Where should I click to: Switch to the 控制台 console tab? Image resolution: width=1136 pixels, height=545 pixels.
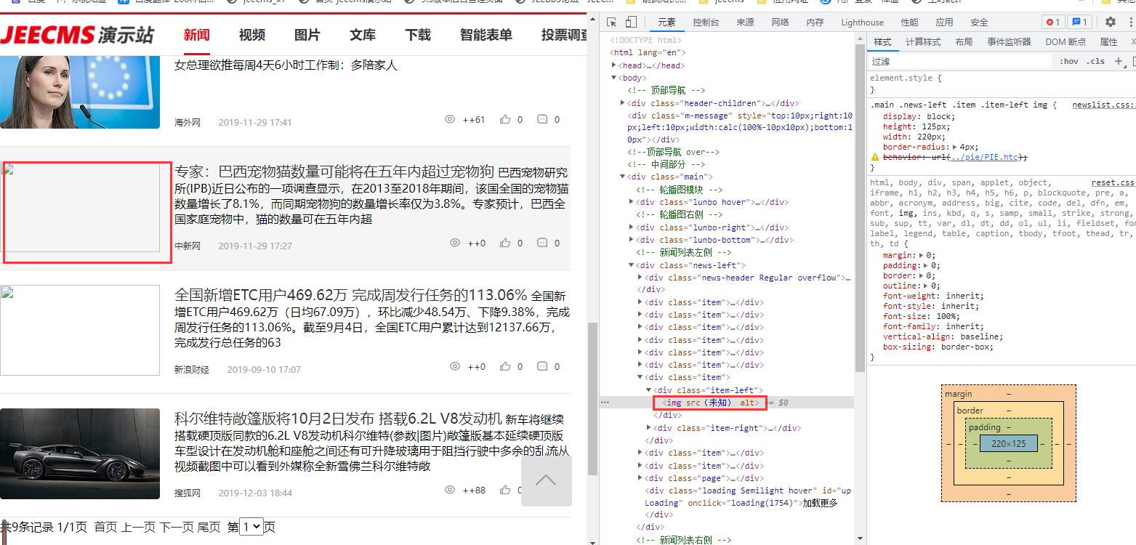click(706, 23)
